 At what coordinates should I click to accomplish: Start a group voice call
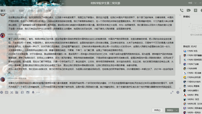pos(182,10)
